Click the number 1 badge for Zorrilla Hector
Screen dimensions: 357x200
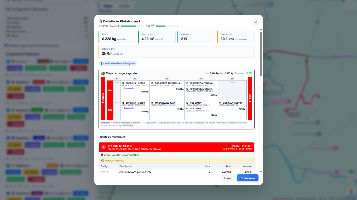103,147
